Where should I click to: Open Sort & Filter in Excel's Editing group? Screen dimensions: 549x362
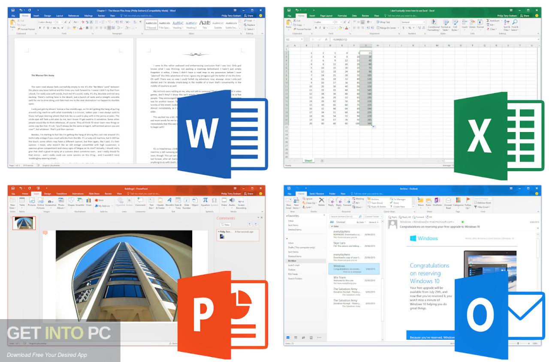(506, 25)
